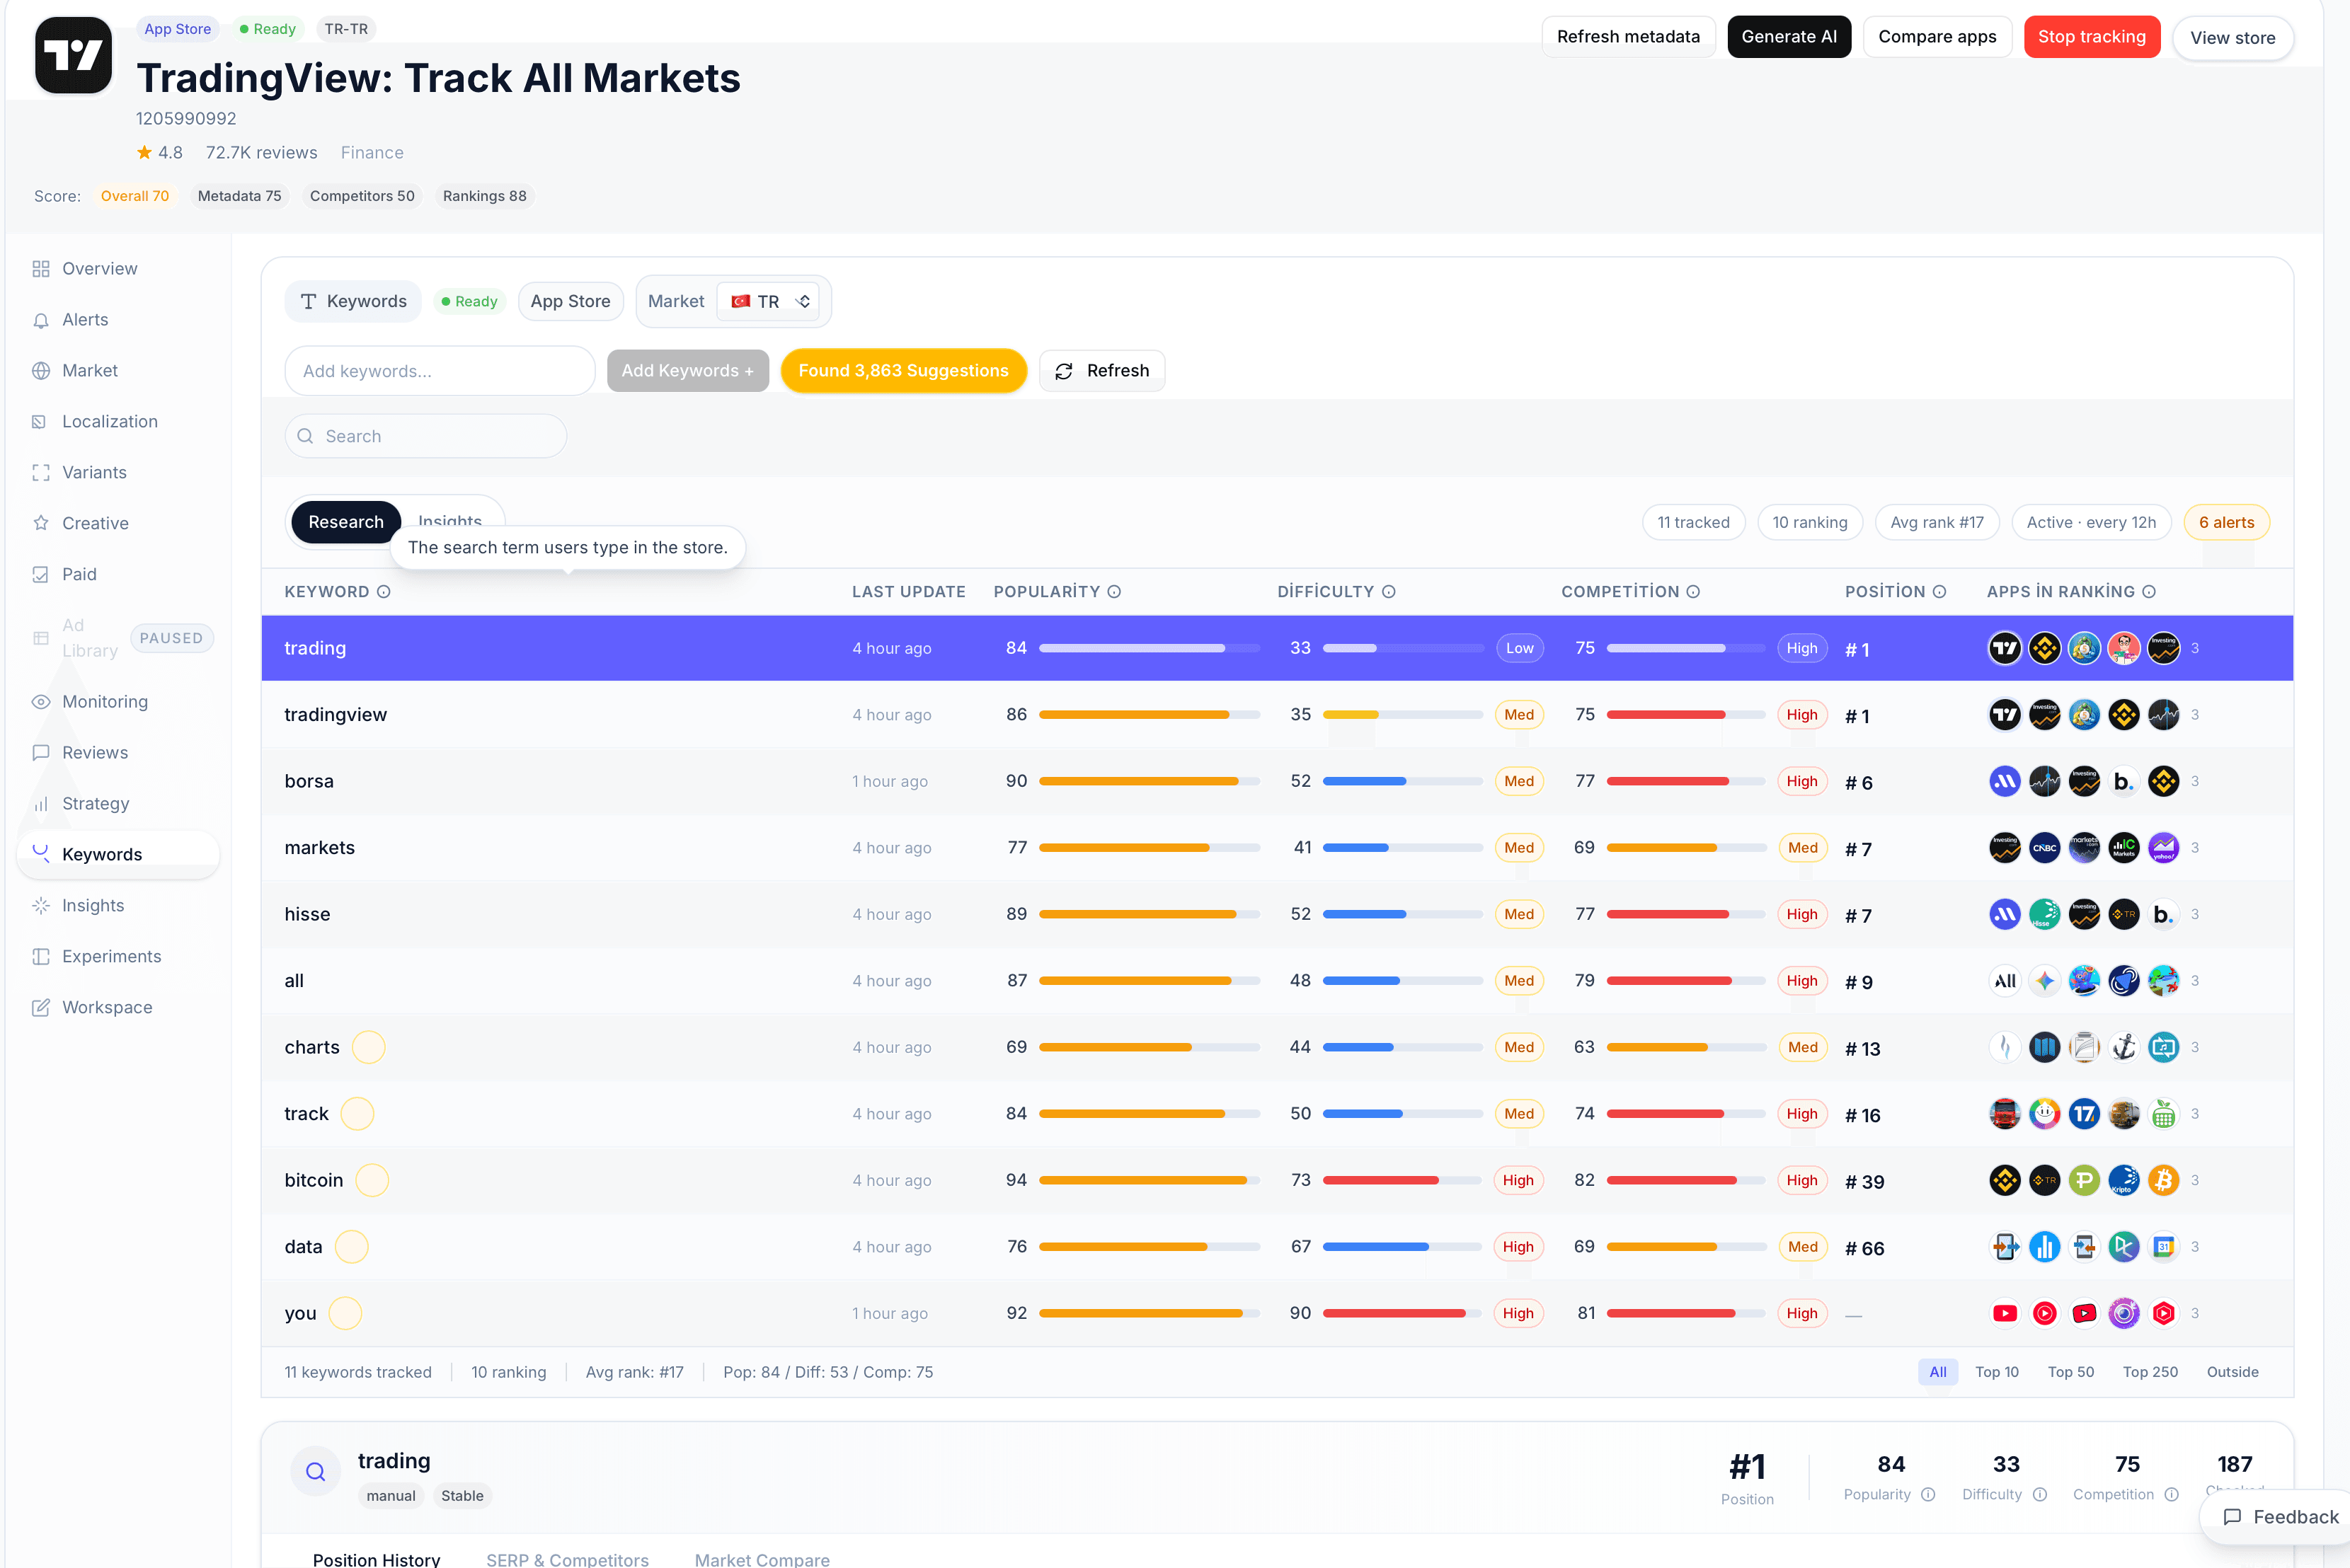Click the Add Keywords + button
Image resolution: width=2350 pixels, height=1568 pixels.
coord(687,371)
